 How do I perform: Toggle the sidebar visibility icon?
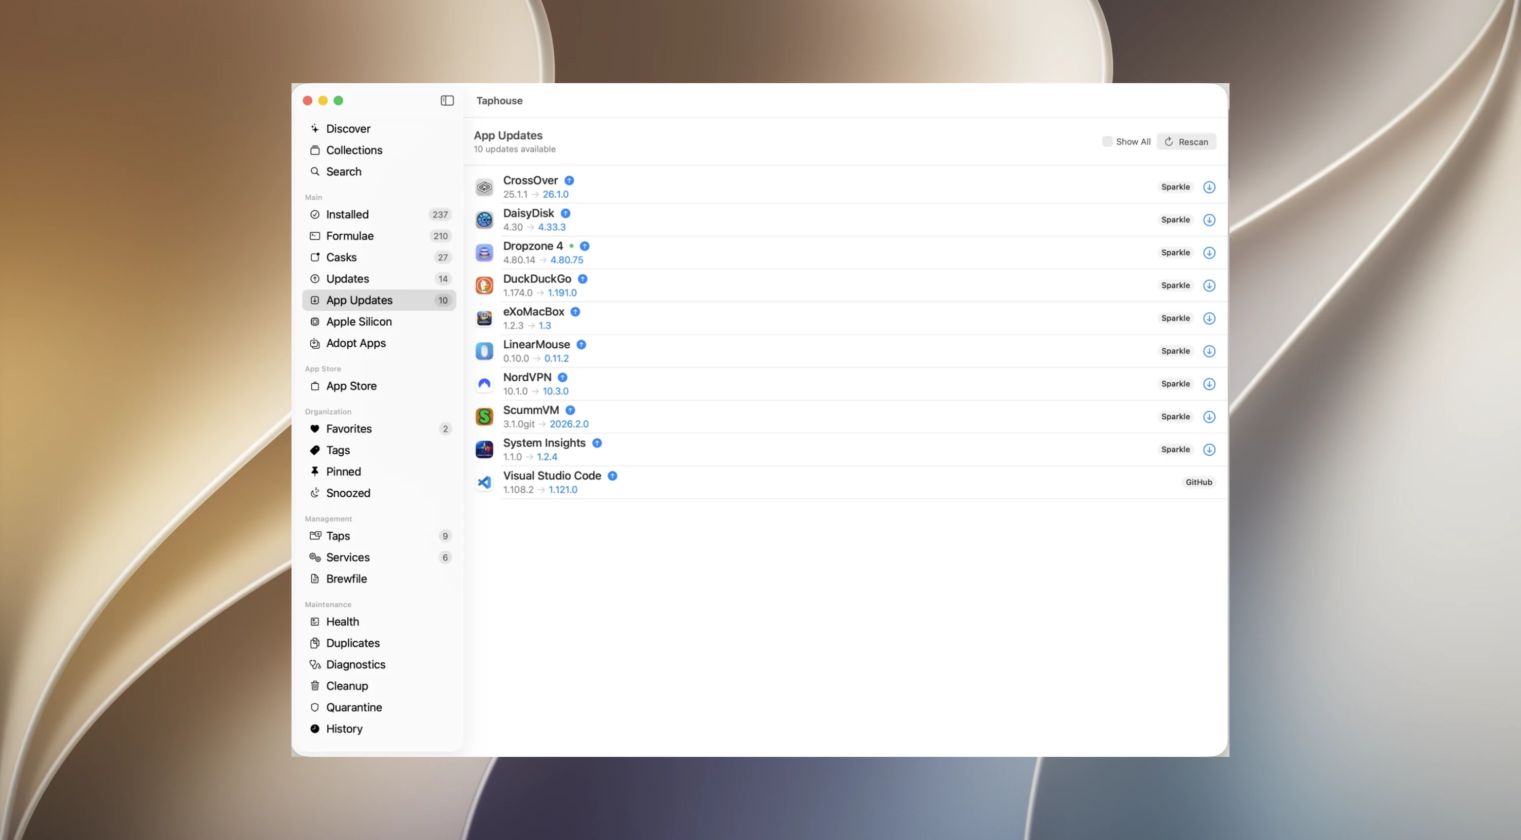point(447,100)
